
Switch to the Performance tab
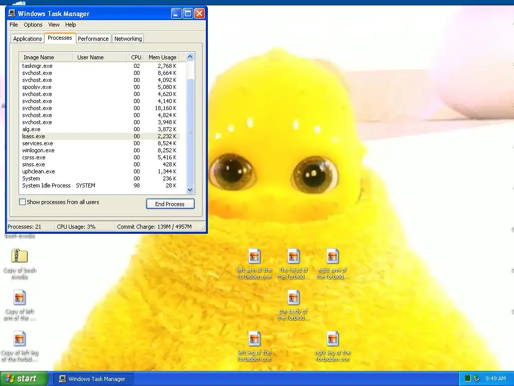93,39
